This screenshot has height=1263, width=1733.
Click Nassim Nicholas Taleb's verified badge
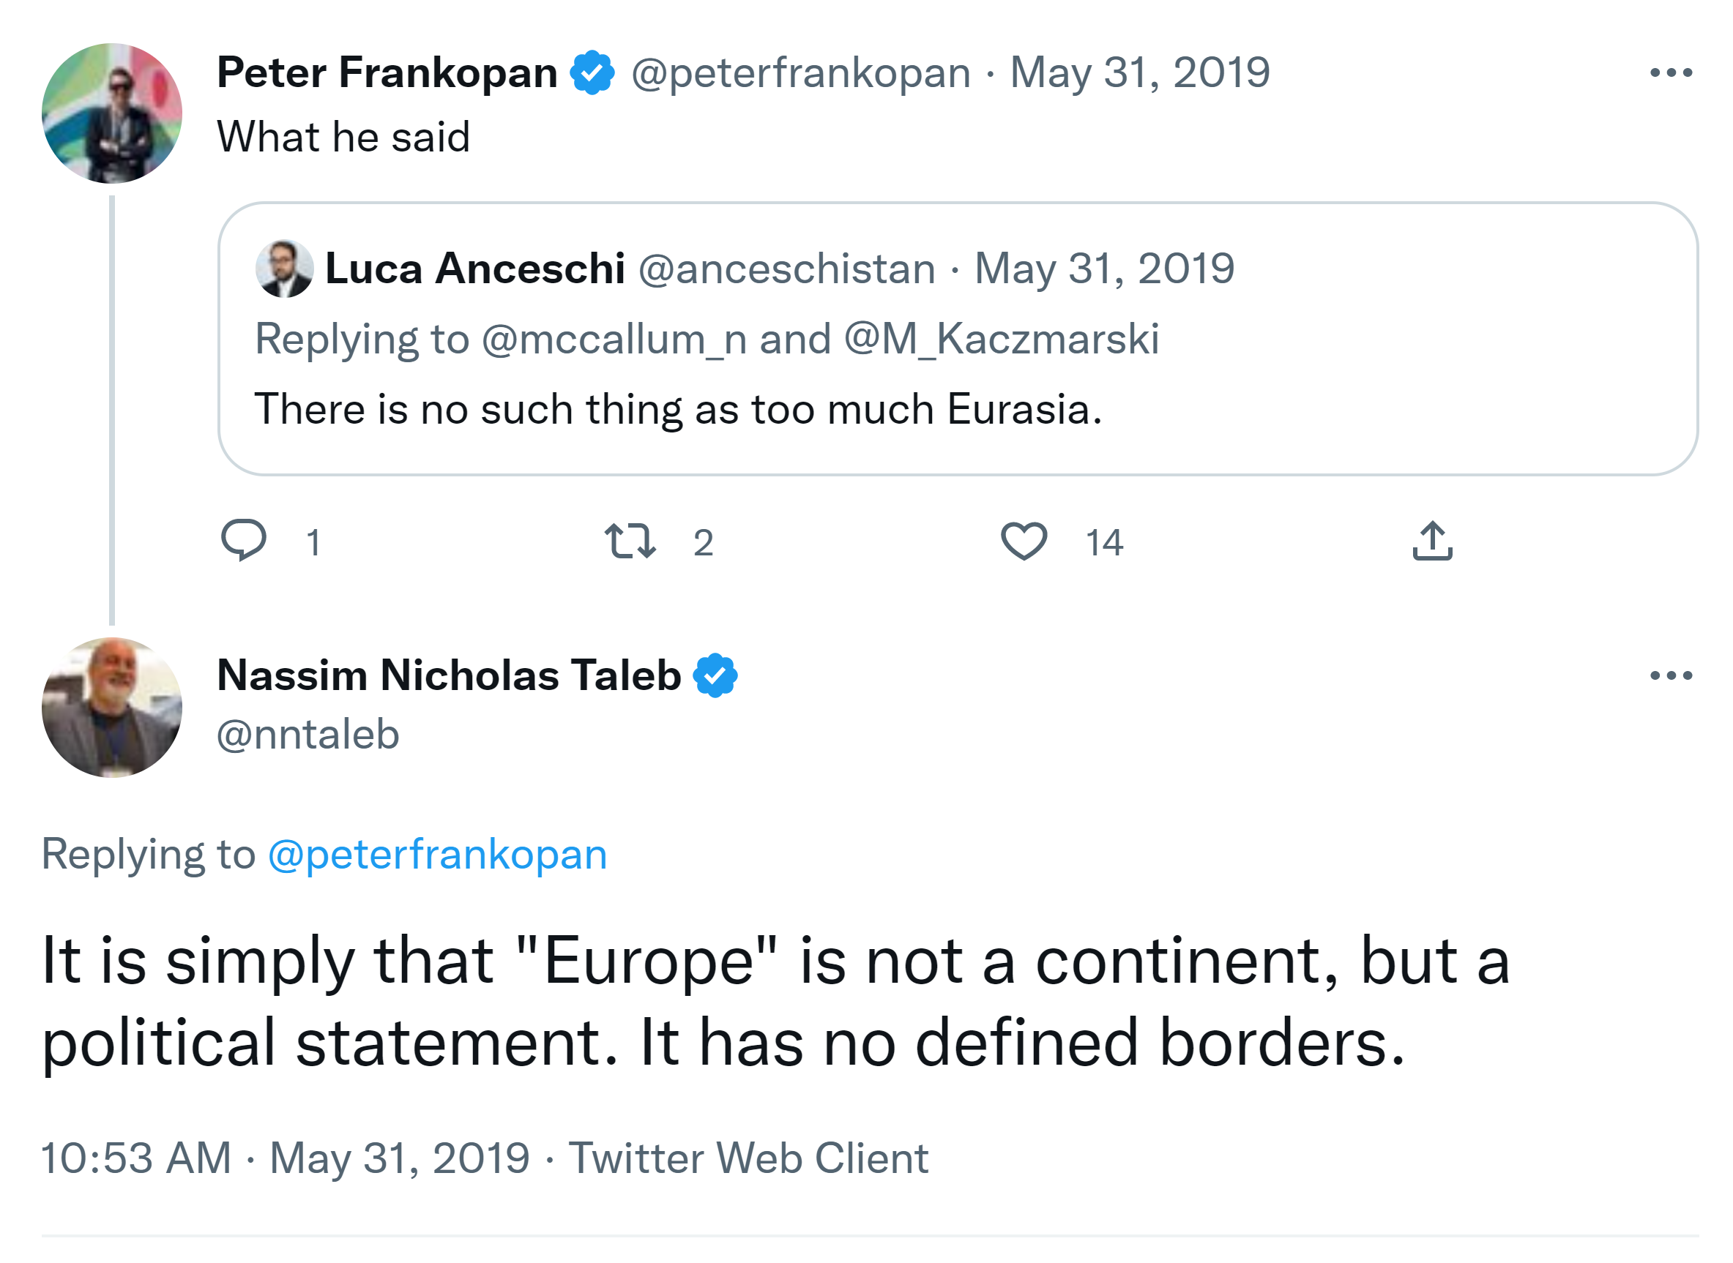point(715,675)
